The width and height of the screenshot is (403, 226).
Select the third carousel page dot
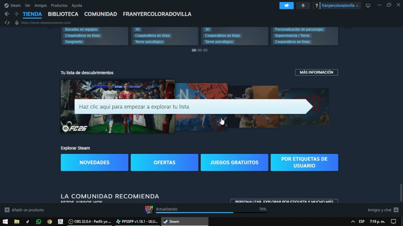(x=205, y=50)
